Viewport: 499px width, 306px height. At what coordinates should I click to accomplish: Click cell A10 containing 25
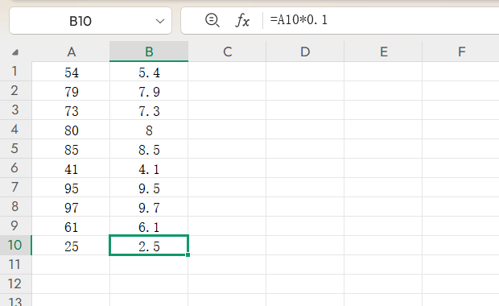71,246
